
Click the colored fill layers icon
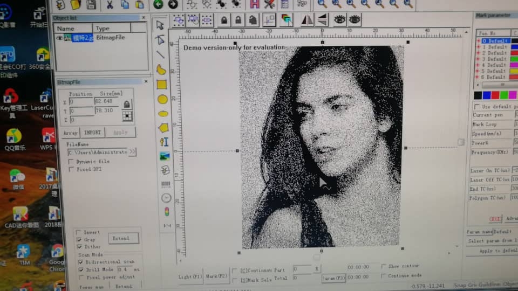(287, 20)
